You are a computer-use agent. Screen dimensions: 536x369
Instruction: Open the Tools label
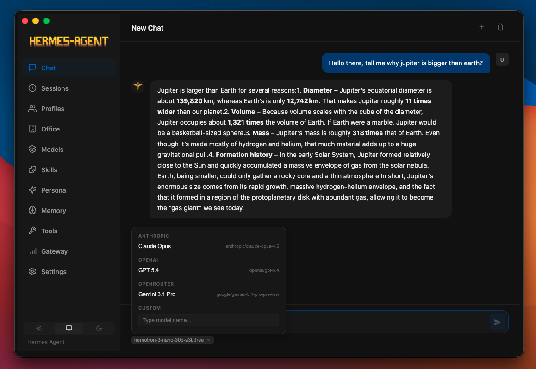pos(49,231)
